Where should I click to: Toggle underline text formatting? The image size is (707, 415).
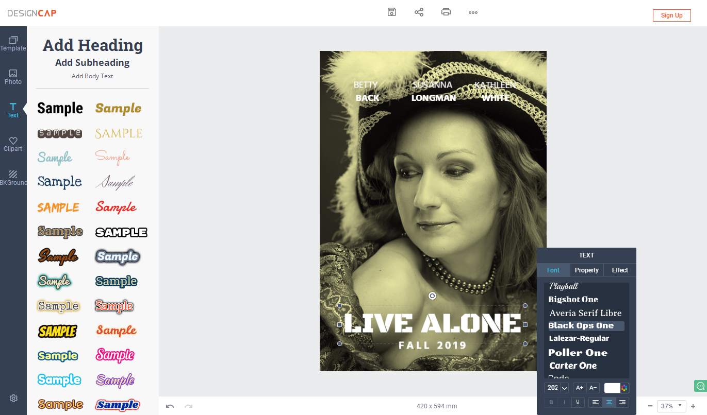coord(578,402)
